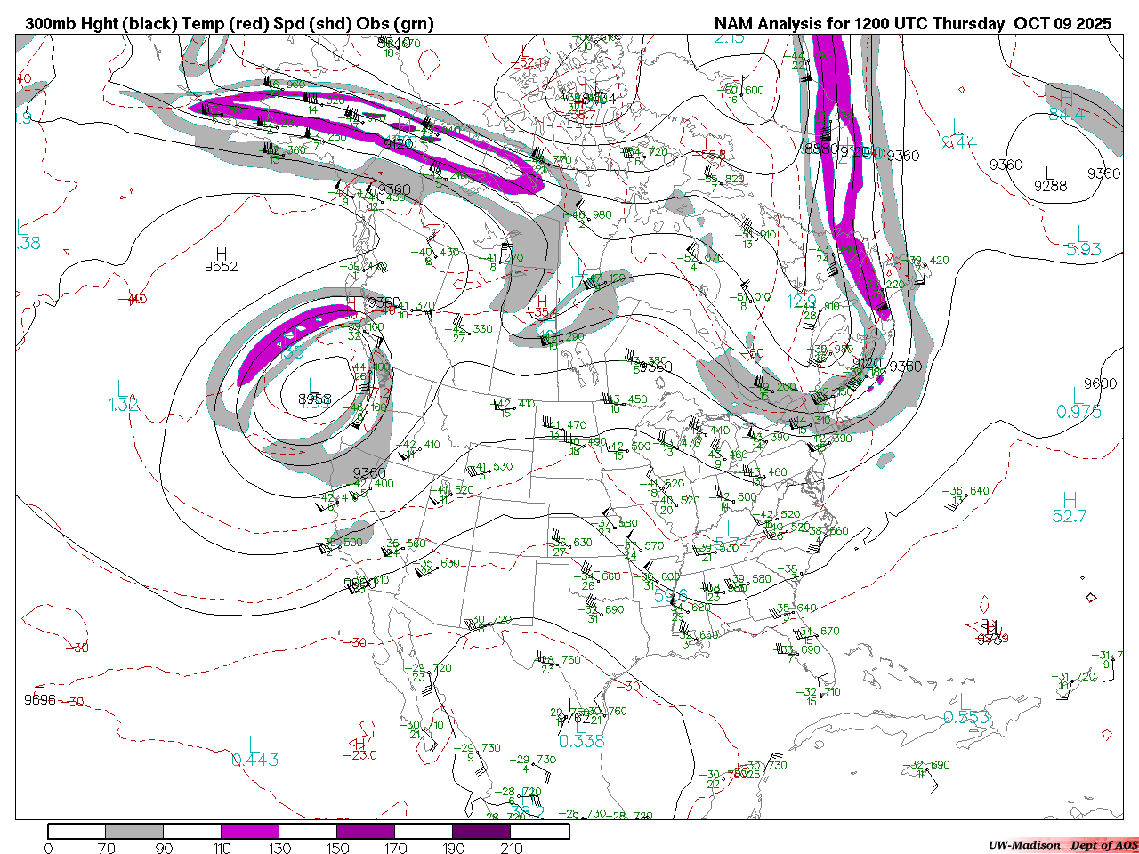Click the cyan "84.4" high value

pyautogui.click(x=1066, y=114)
